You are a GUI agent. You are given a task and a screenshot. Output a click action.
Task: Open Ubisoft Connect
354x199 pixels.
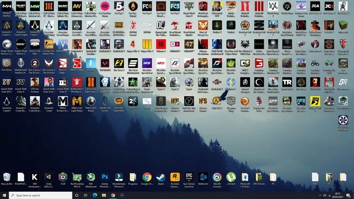pyautogui.click(x=217, y=177)
